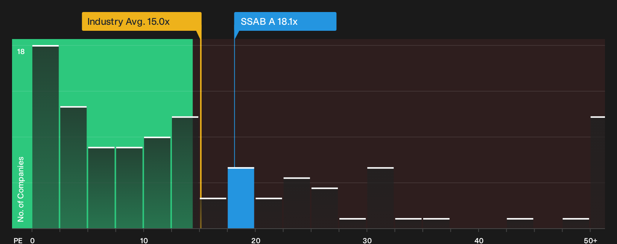This screenshot has width=617, height=244.
Task: Click the '0' x-axis tick label
Action: click(x=32, y=240)
